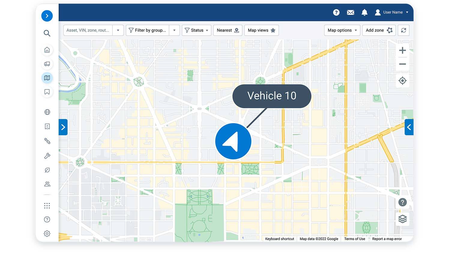Click the zoom in button on the map
The width and height of the screenshot is (449, 253).
click(402, 50)
